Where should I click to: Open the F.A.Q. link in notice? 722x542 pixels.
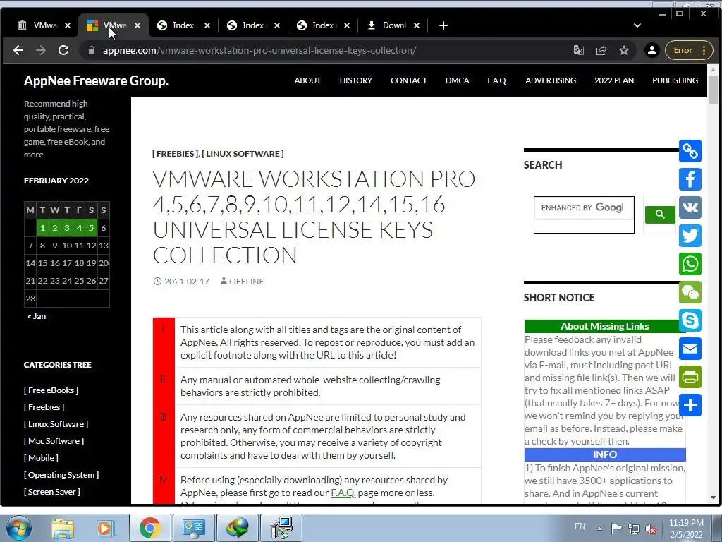pos(343,493)
